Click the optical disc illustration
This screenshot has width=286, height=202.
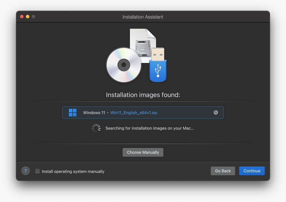point(124,65)
